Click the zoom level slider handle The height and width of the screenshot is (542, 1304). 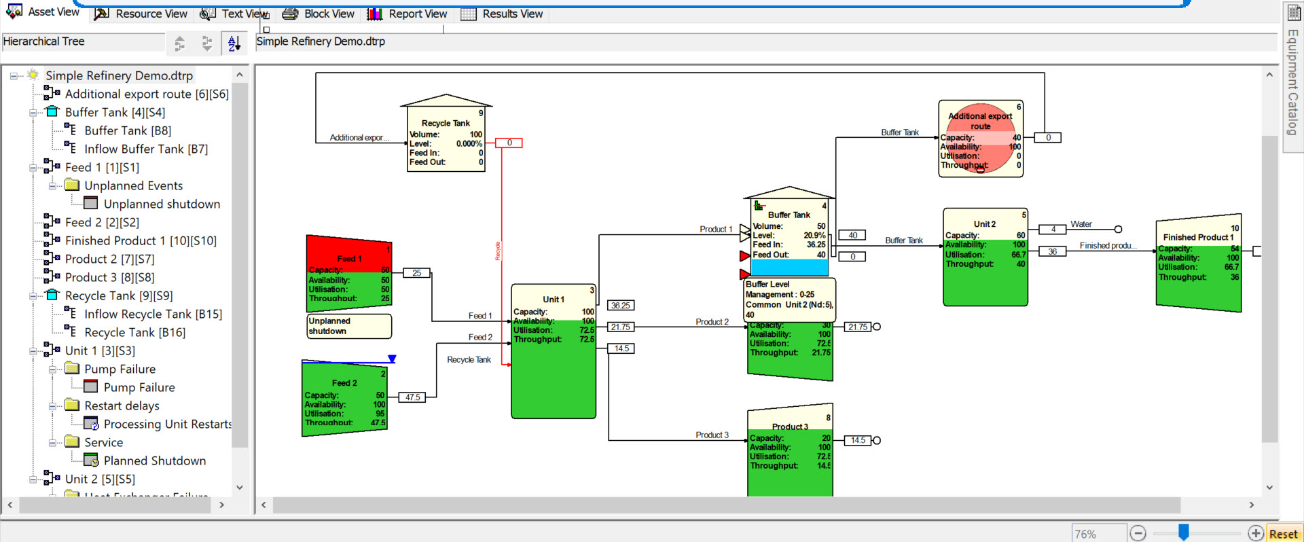pyautogui.click(x=1183, y=532)
